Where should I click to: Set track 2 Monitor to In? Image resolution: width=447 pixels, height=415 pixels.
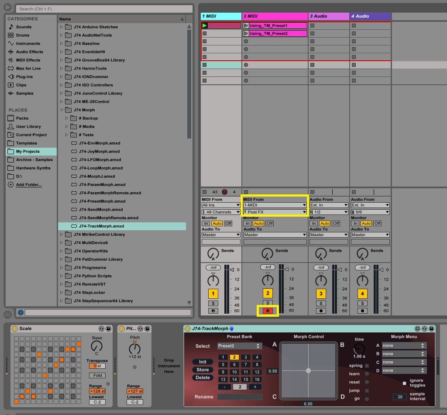point(248,223)
